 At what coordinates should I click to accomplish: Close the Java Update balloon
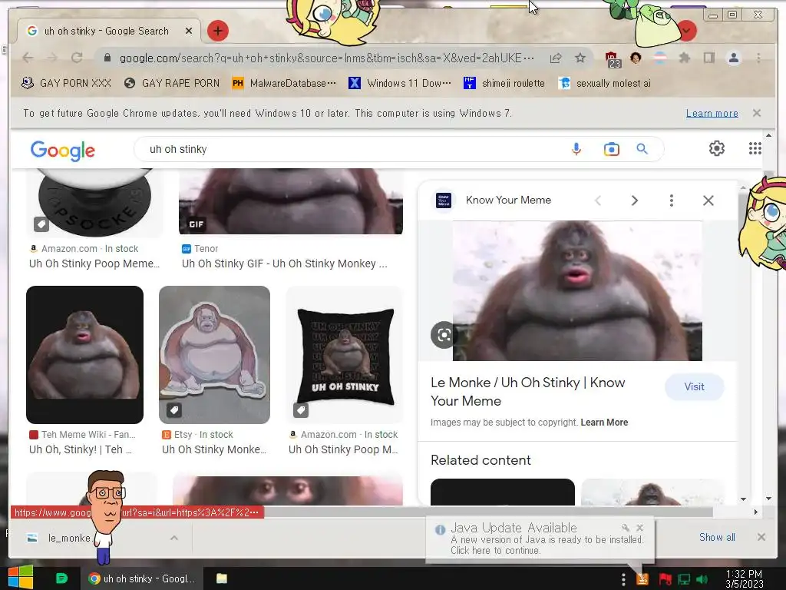coord(639,528)
